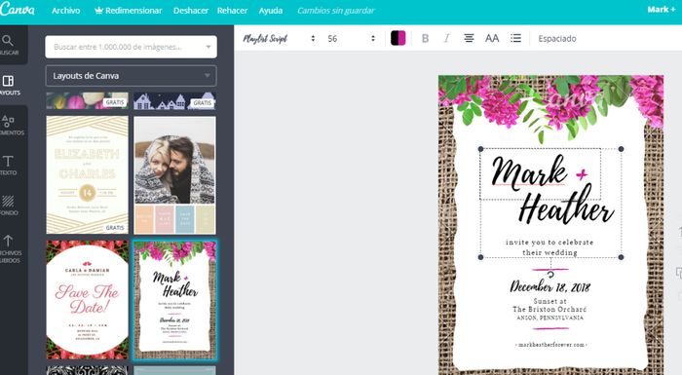Toggle bold text formatting
This screenshot has width=682, height=375.
pos(426,38)
